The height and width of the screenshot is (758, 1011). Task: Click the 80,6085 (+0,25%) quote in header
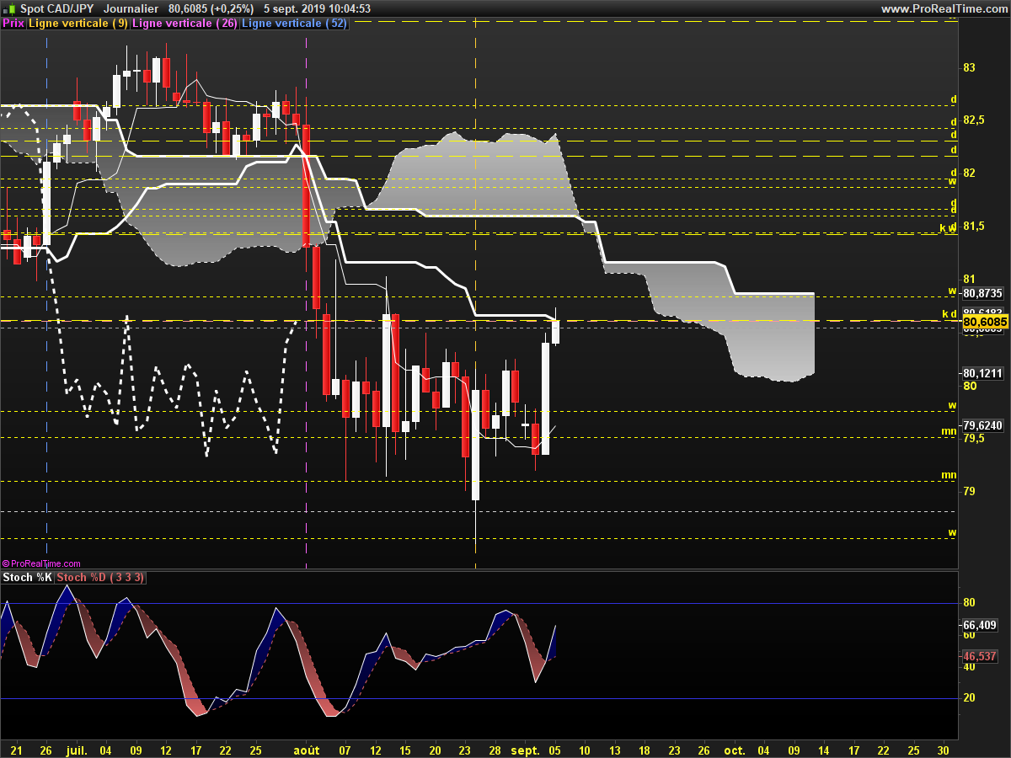click(x=211, y=8)
